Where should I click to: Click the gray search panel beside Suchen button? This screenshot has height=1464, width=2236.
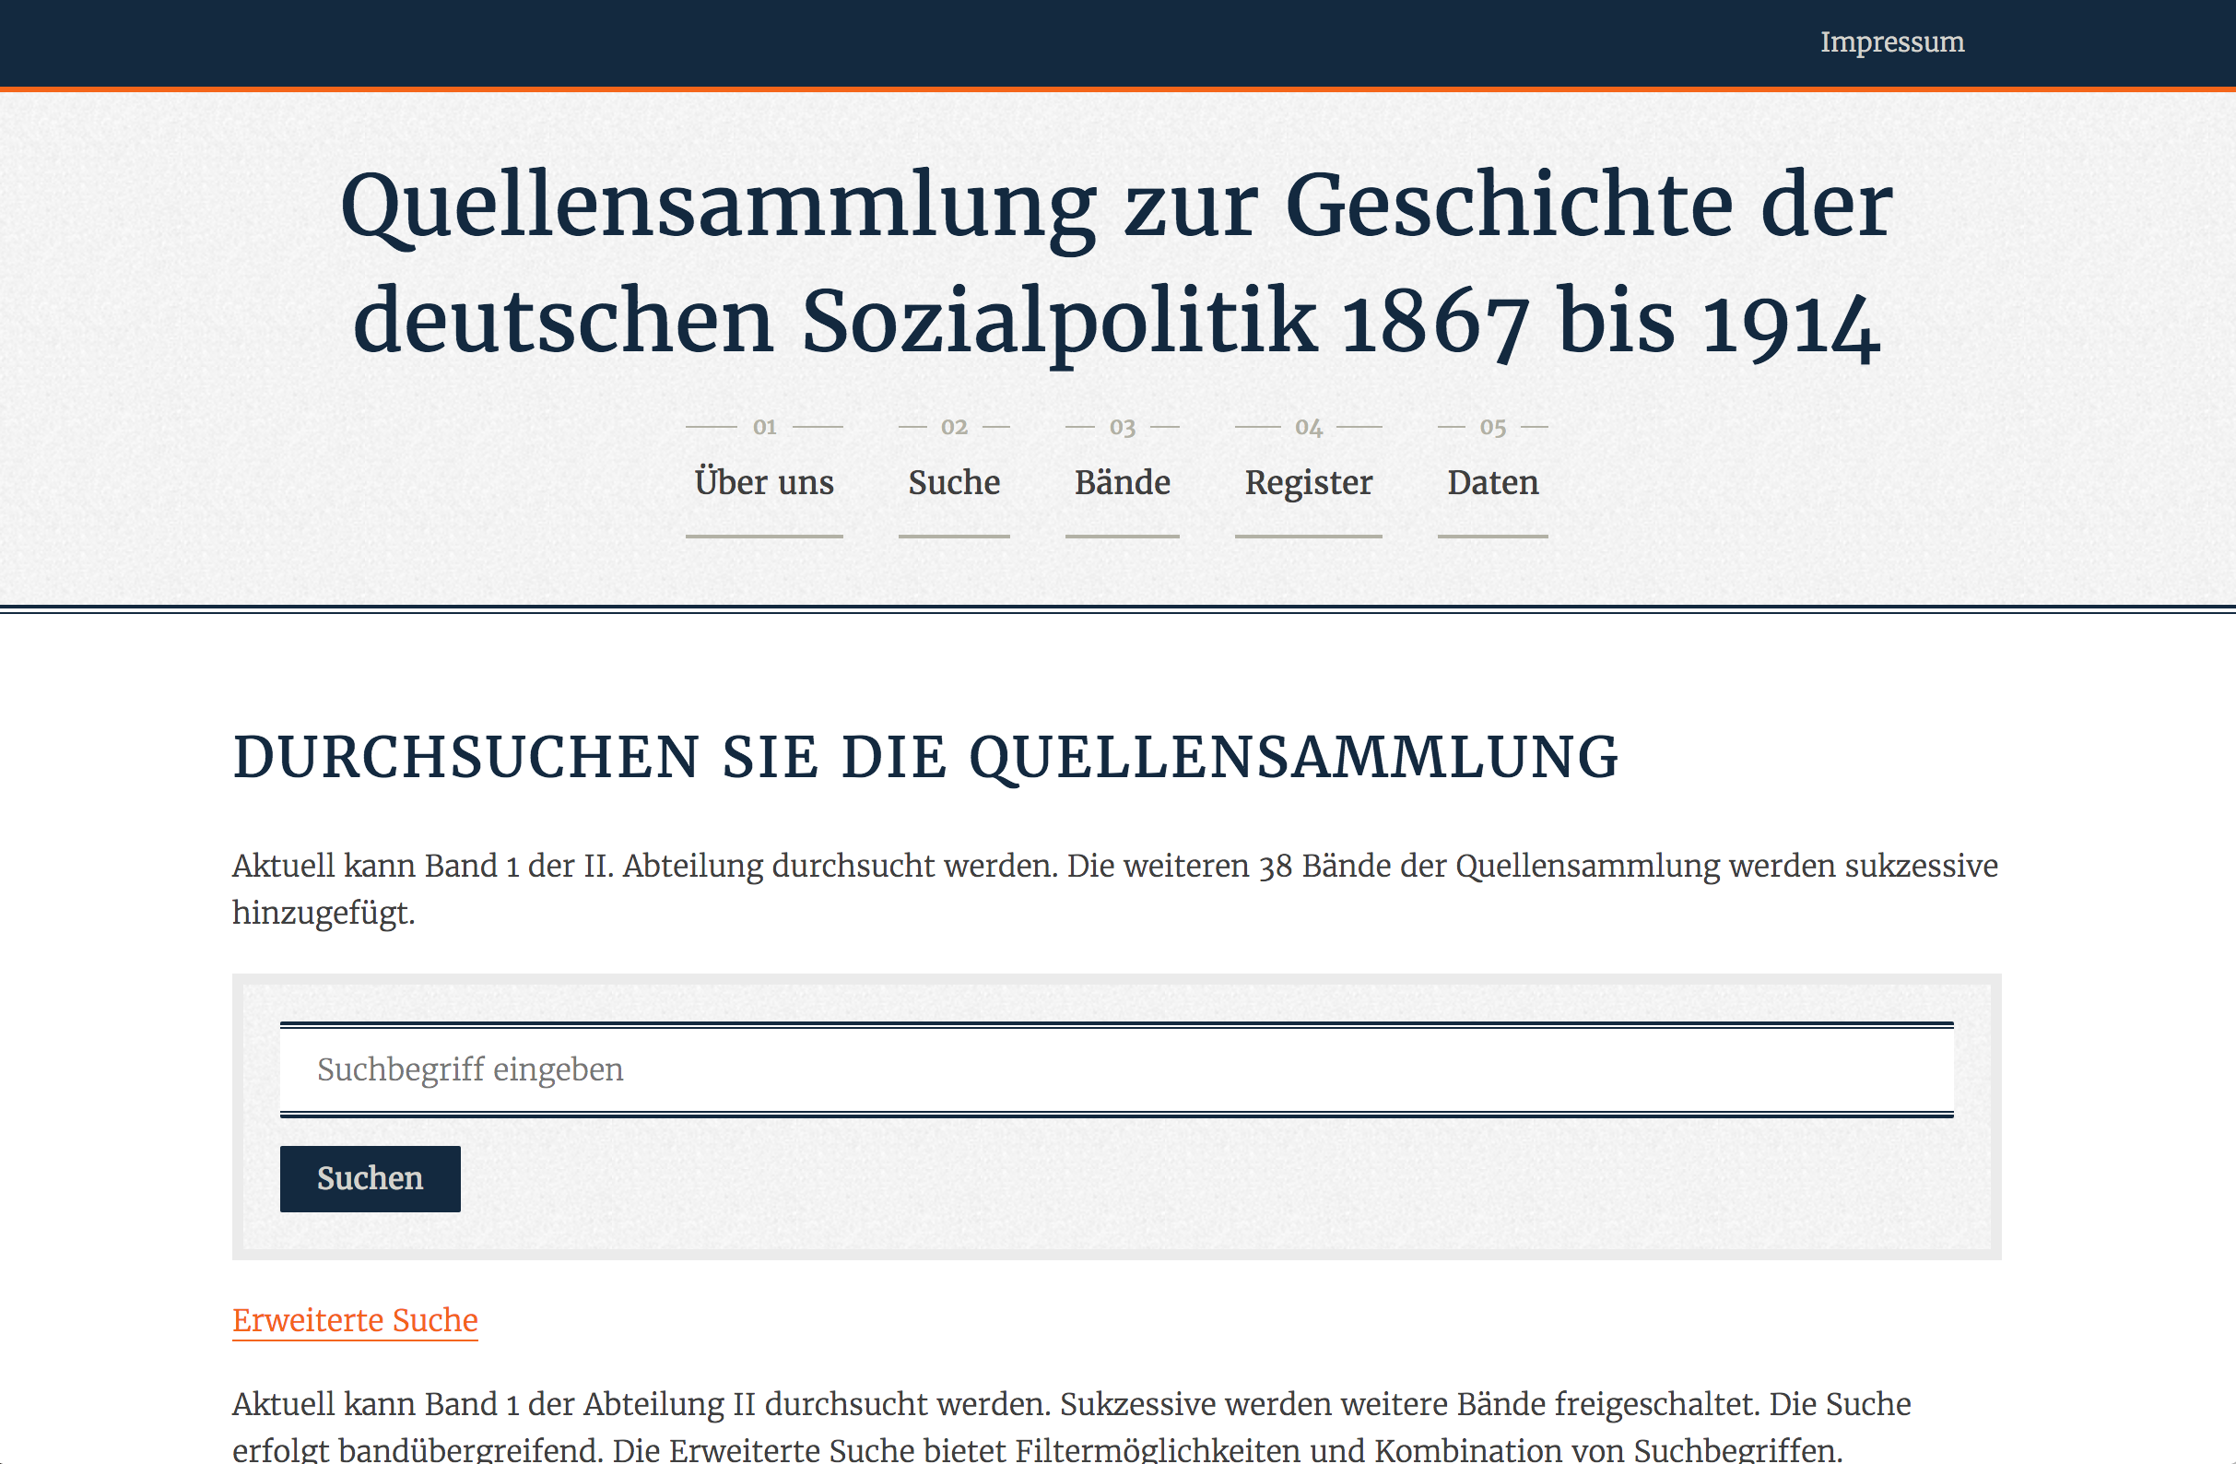(x=1127, y=1179)
